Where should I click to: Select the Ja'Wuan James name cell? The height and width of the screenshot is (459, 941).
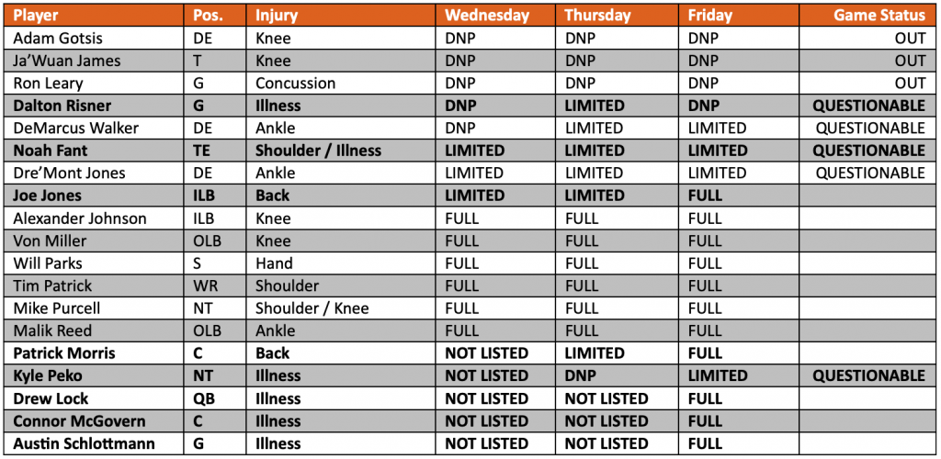pyautogui.click(x=67, y=61)
